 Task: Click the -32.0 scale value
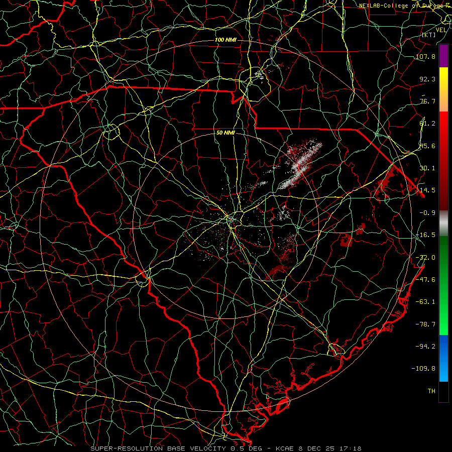426,258
